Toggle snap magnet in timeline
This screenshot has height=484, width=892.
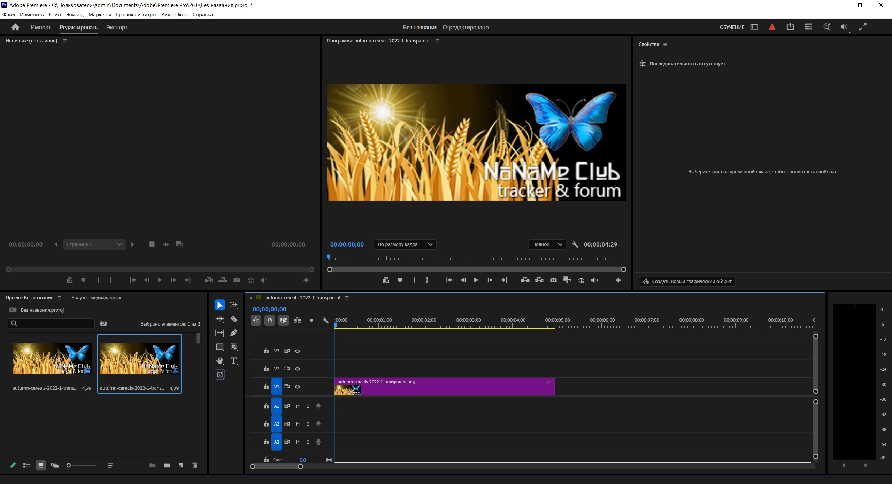270,320
